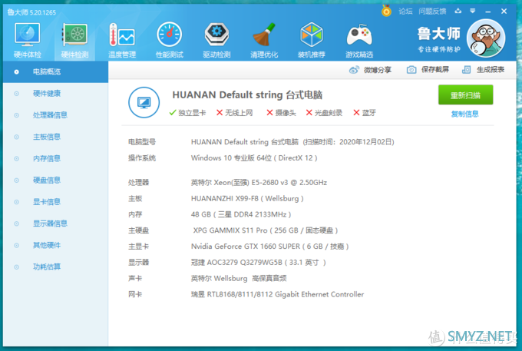
Task: Open 游戏精选 gamepad icon
Action: coord(359,40)
